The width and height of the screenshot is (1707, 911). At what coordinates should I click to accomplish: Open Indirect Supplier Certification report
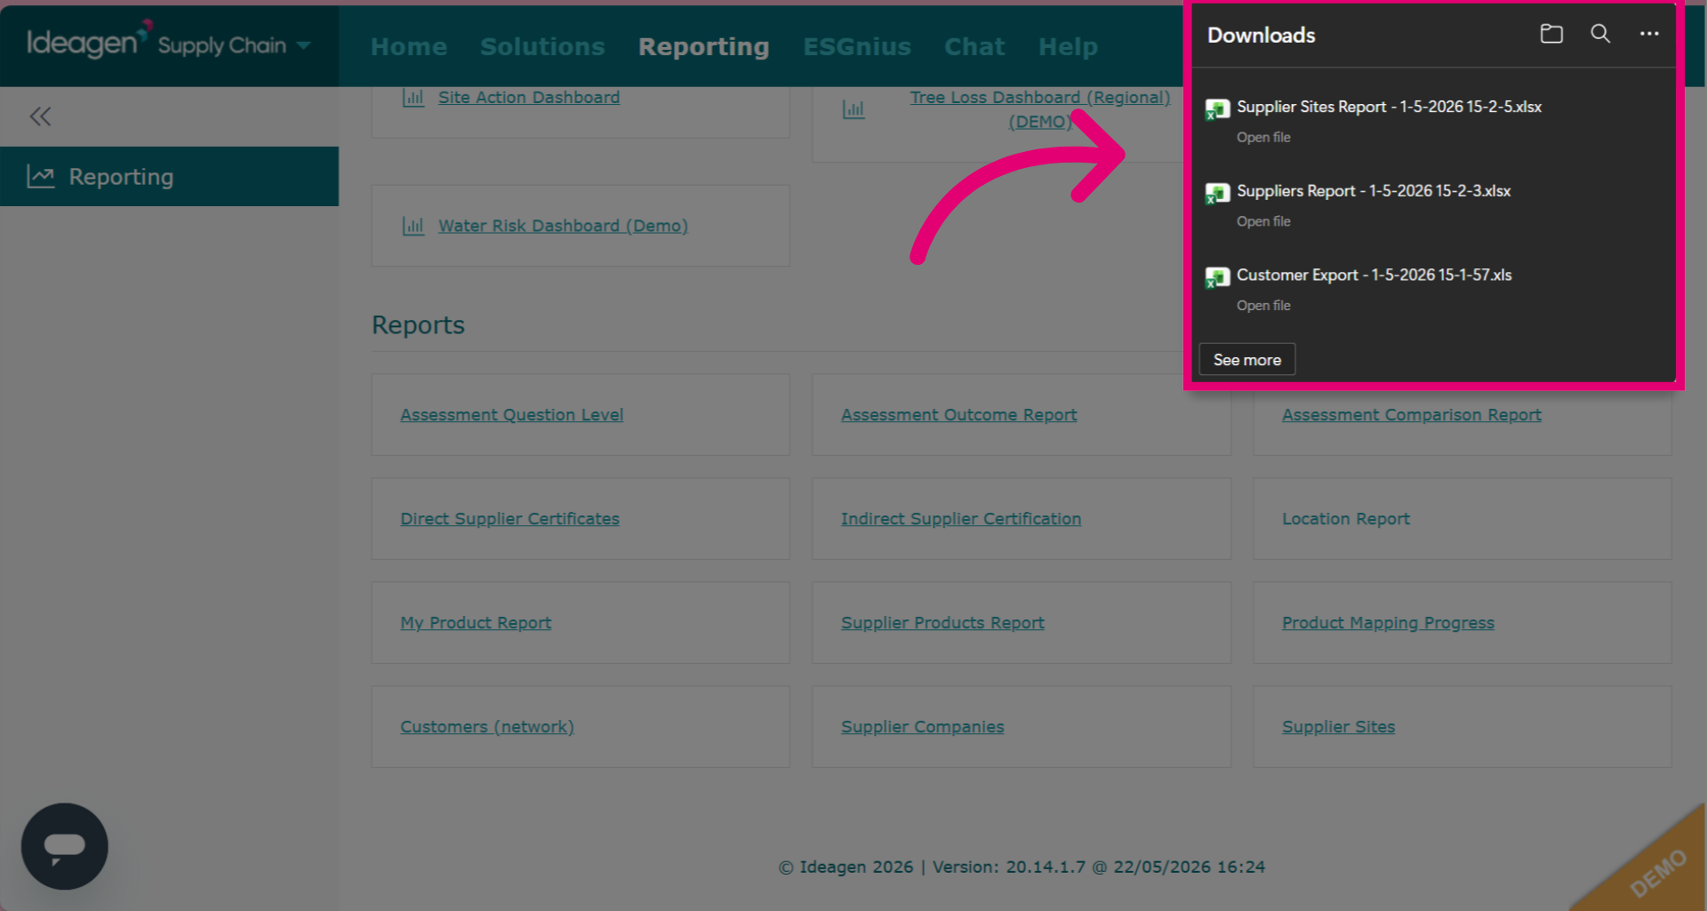pyautogui.click(x=961, y=519)
